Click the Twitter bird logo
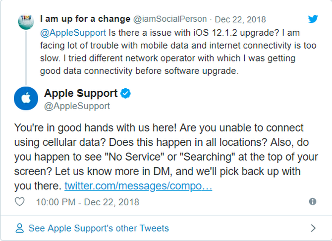 tap(313, 19)
